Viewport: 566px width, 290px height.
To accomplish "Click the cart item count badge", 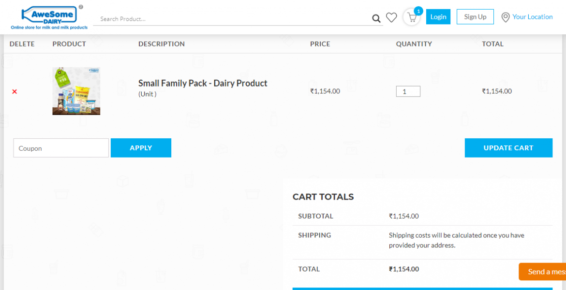I will coord(418,11).
